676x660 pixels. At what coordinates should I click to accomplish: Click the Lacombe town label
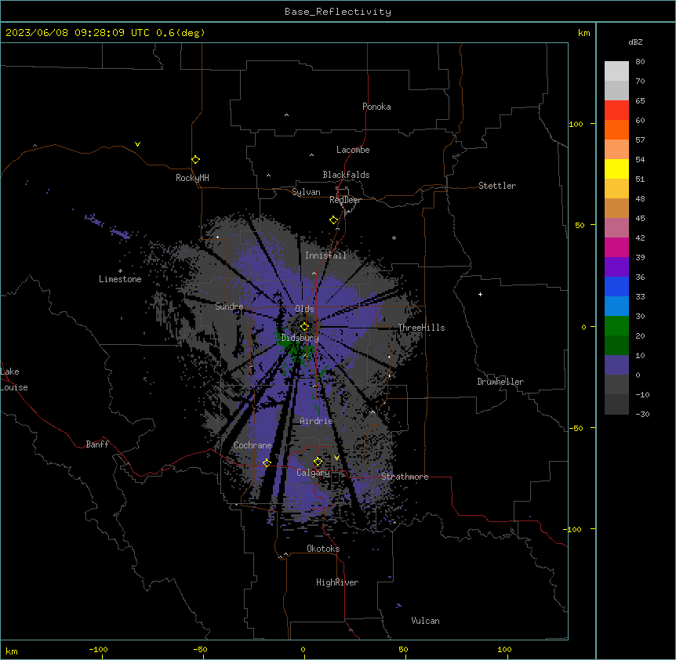(x=353, y=150)
